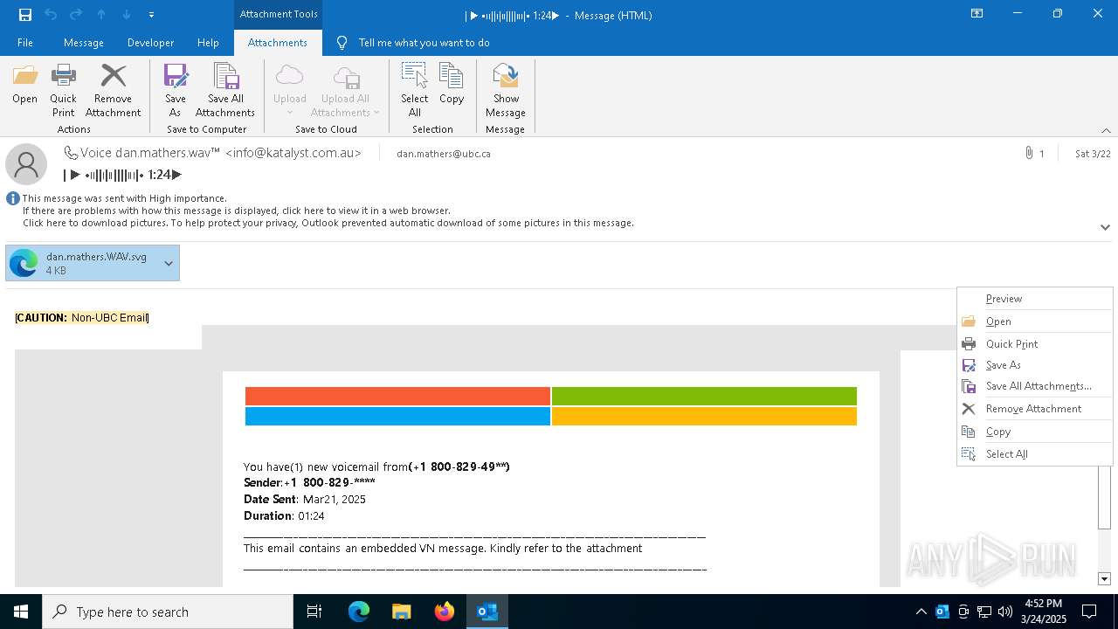The width and height of the screenshot is (1118, 629).
Task: Collapse the ribbon with the chevron
Action: tap(1106, 129)
